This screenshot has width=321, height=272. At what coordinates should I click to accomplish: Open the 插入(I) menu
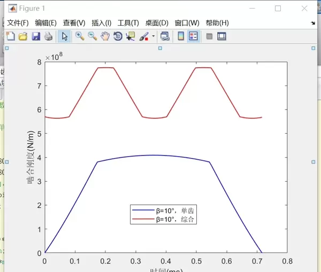[x=102, y=23]
